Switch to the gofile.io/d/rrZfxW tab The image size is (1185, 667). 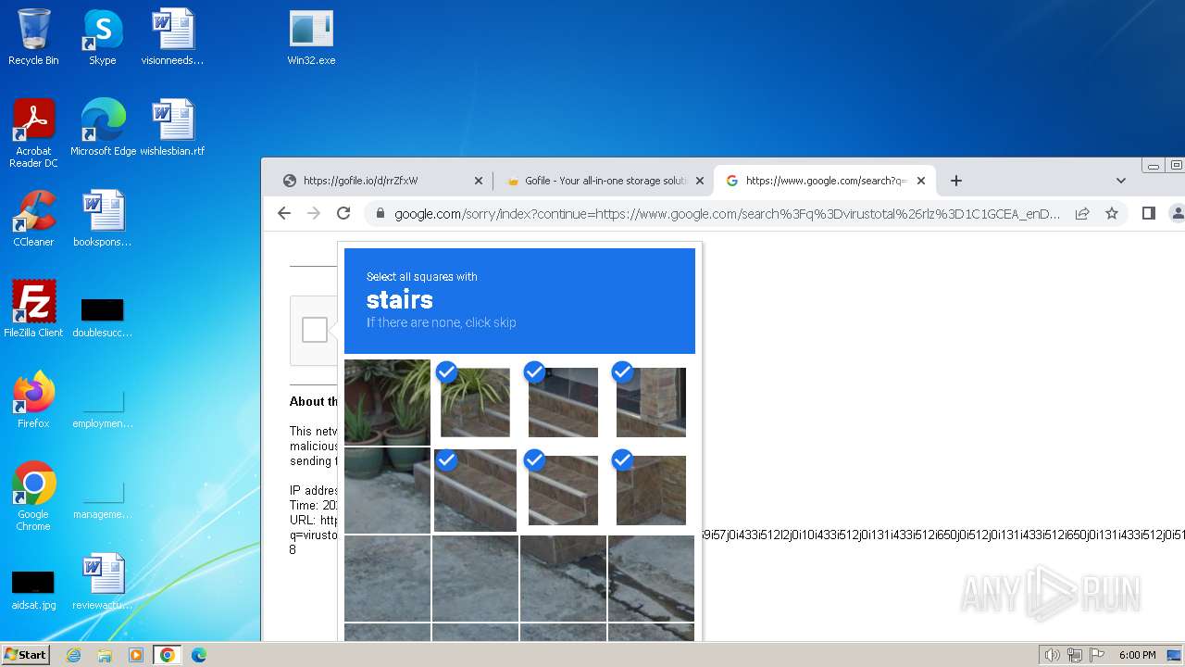[x=384, y=181]
